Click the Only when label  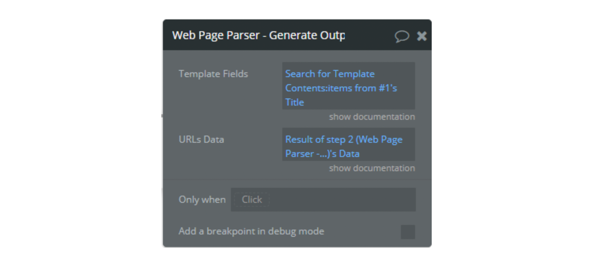[x=202, y=200]
